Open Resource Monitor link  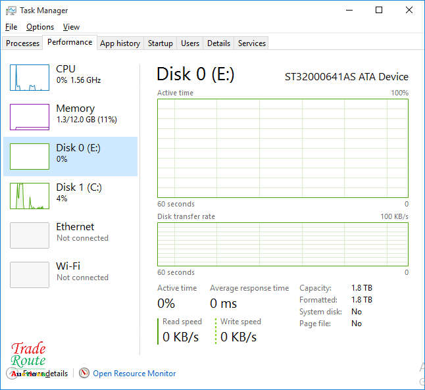pos(134,374)
